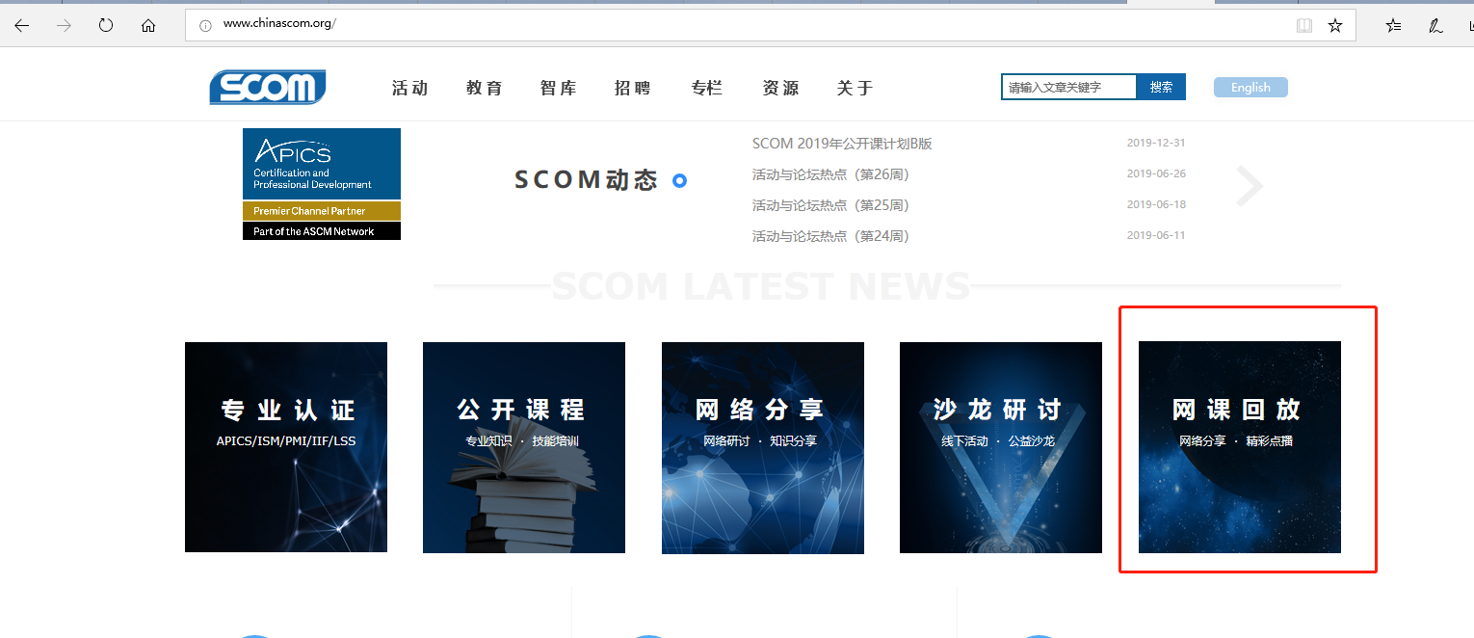The height and width of the screenshot is (638, 1474).
Task: Click the browser back arrow
Action: [21, 26]
